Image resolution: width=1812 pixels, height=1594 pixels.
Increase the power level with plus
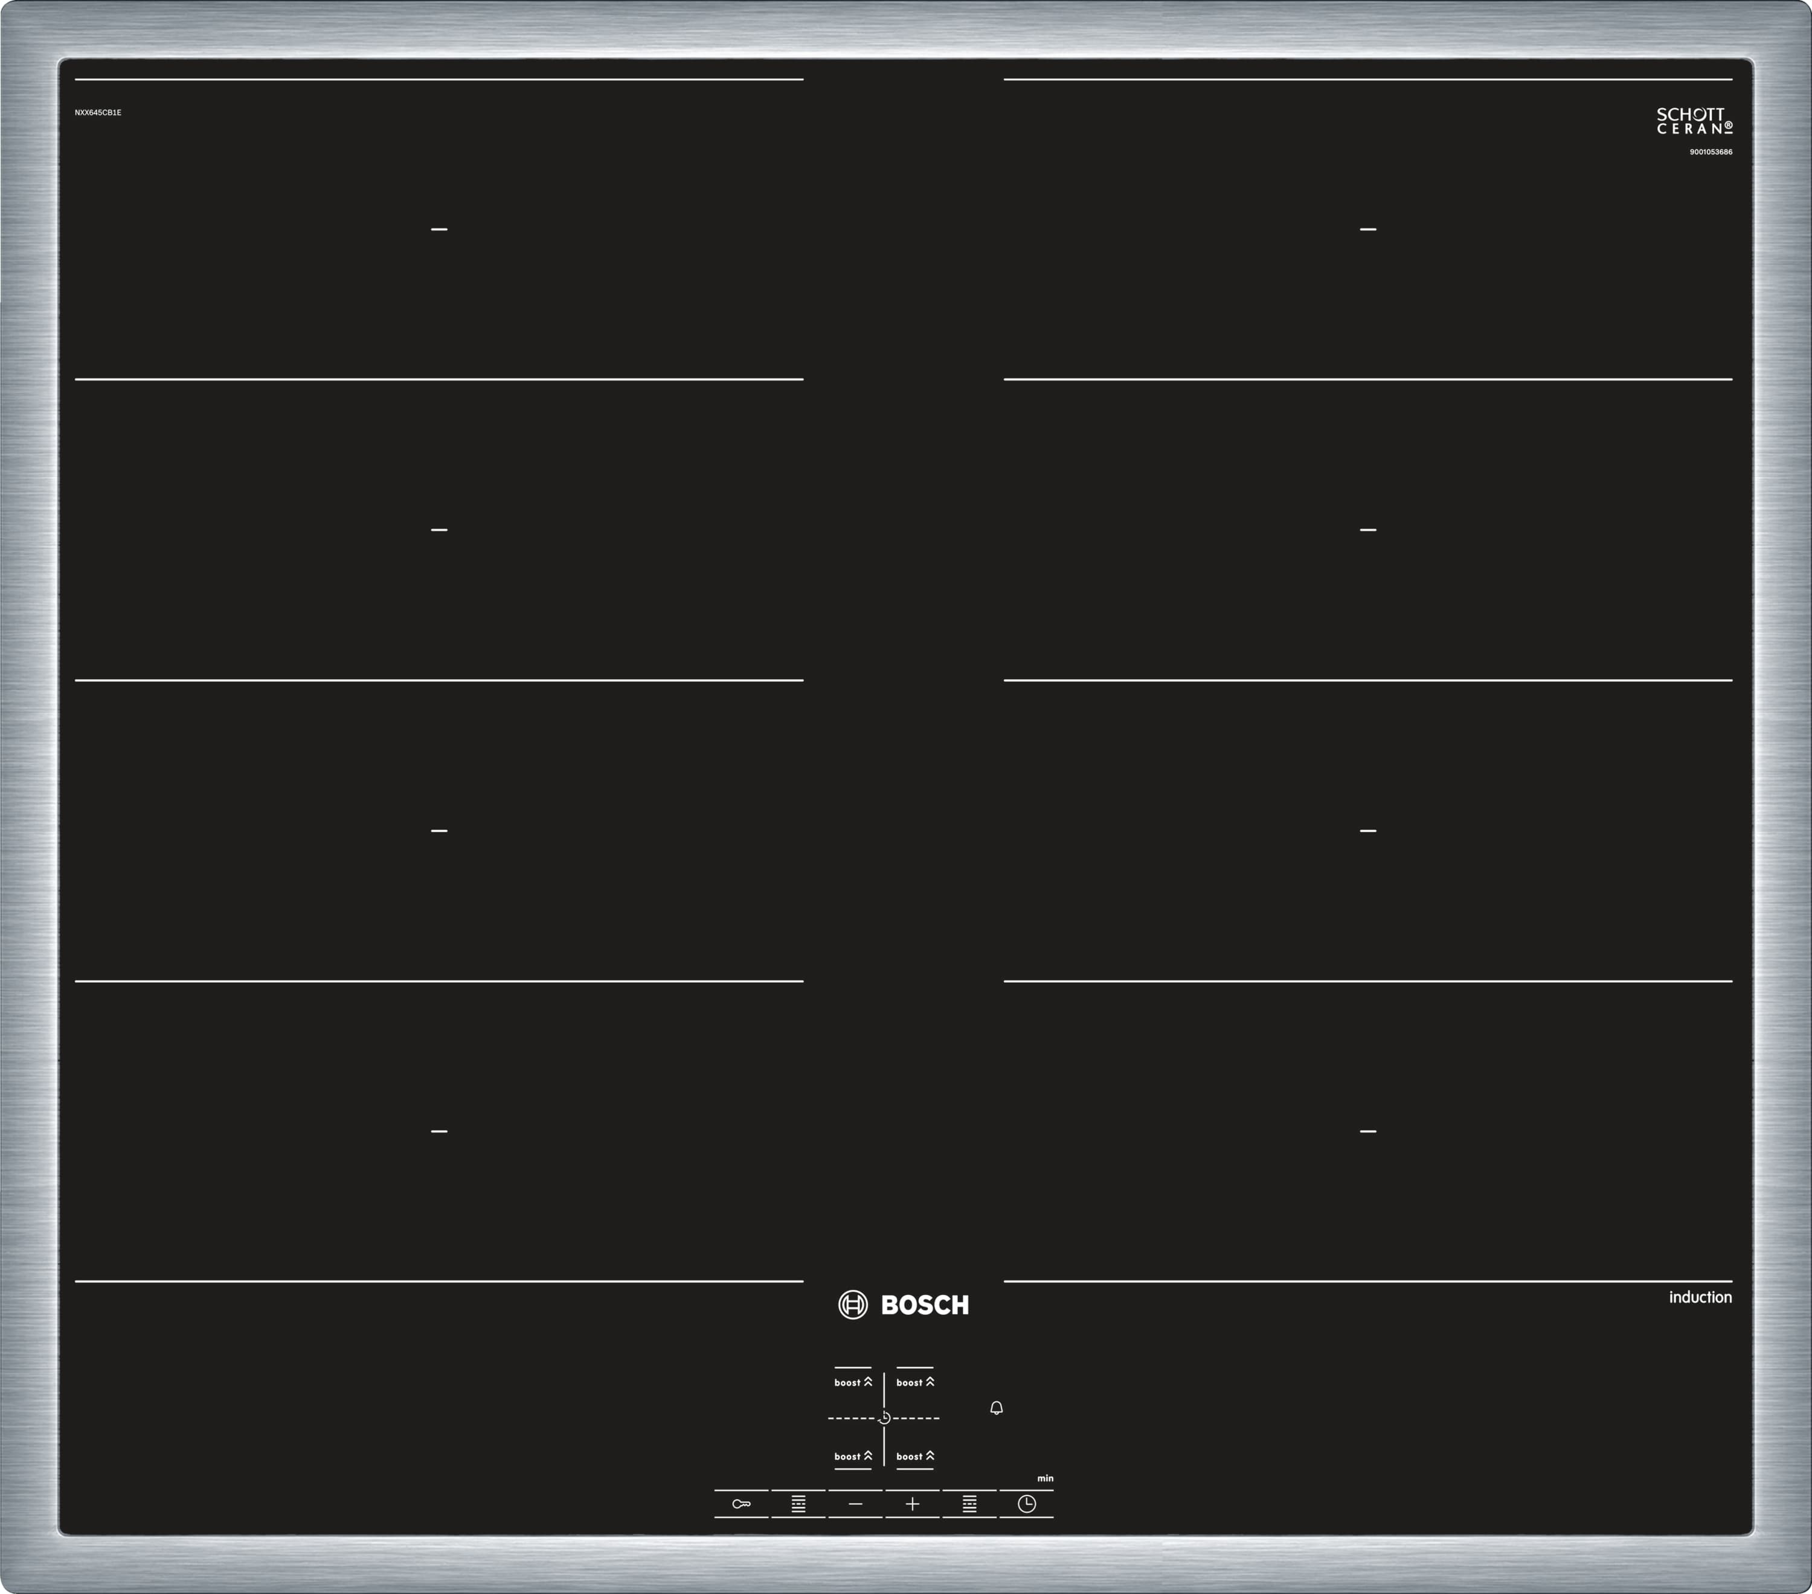click(912, 1503)
